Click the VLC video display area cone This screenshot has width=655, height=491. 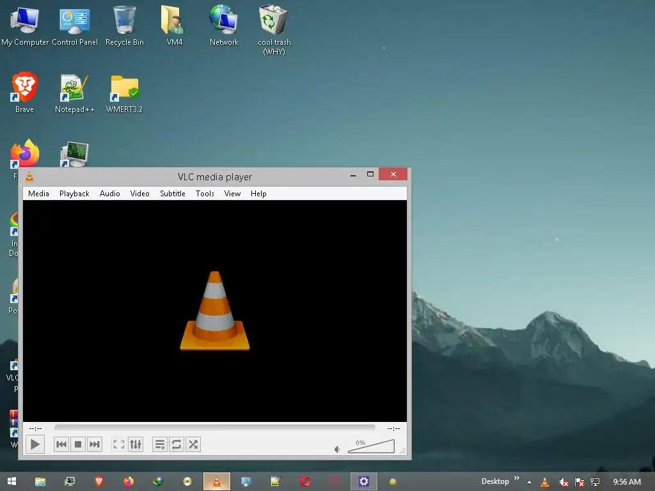click(215, 311)
